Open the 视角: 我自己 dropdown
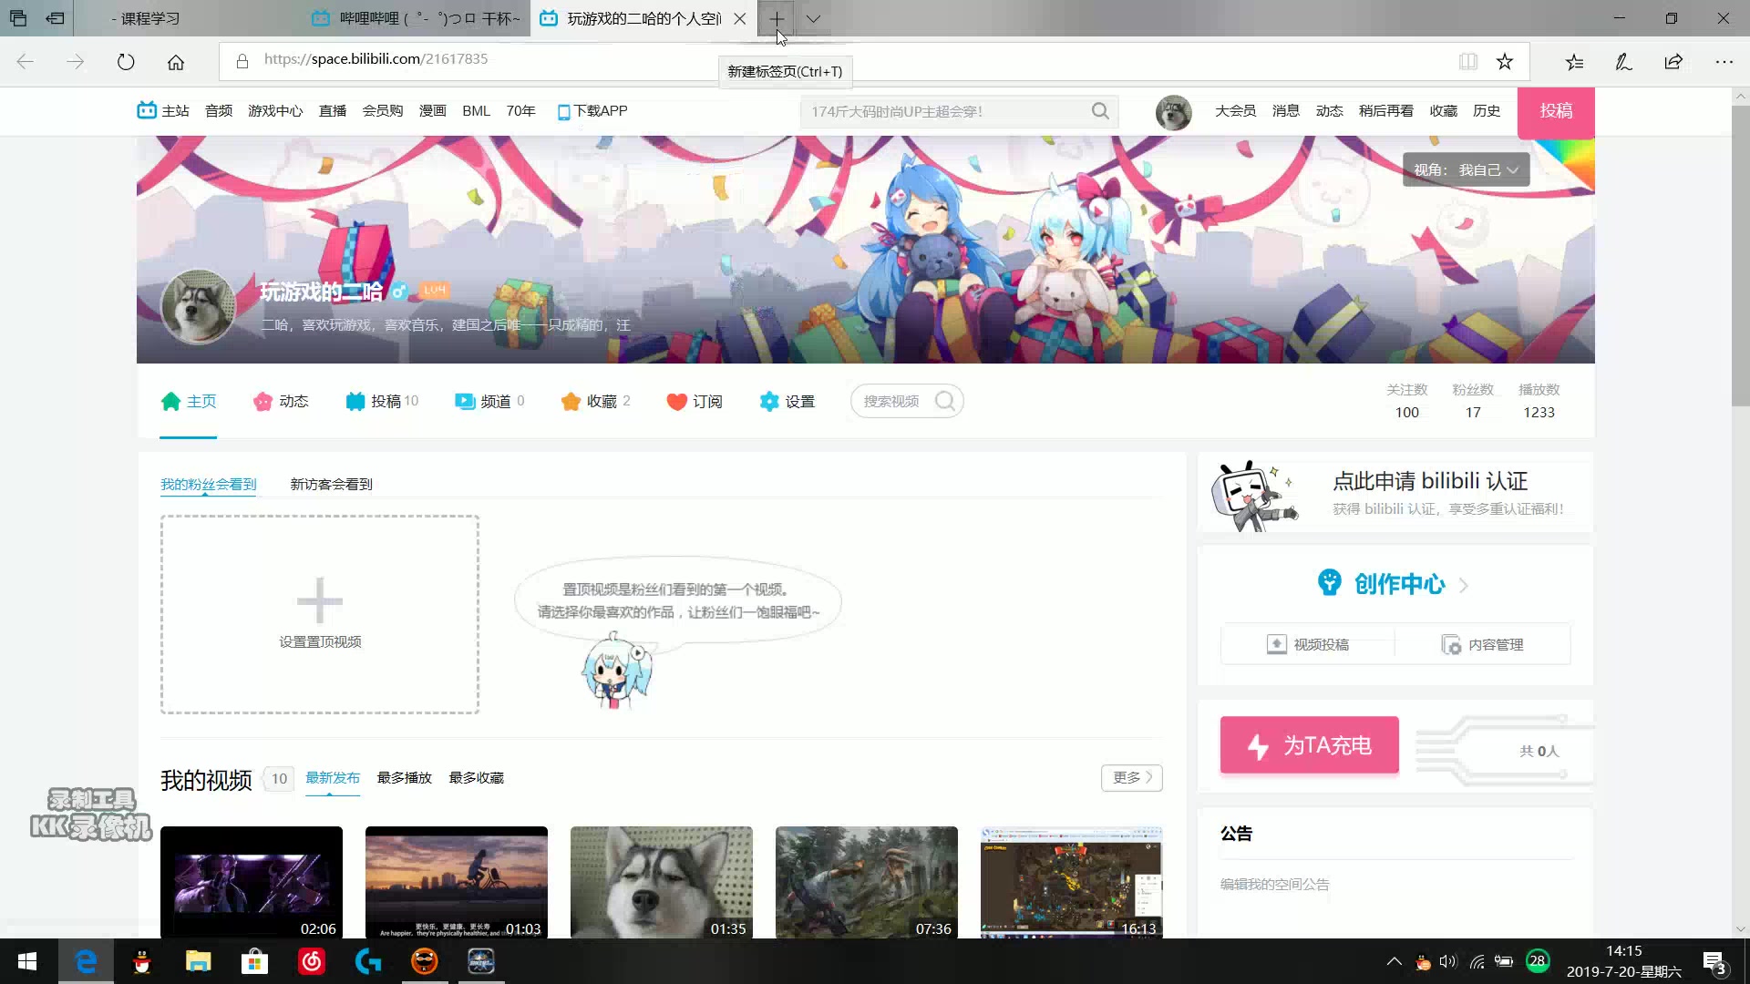 coord(1466,169)
